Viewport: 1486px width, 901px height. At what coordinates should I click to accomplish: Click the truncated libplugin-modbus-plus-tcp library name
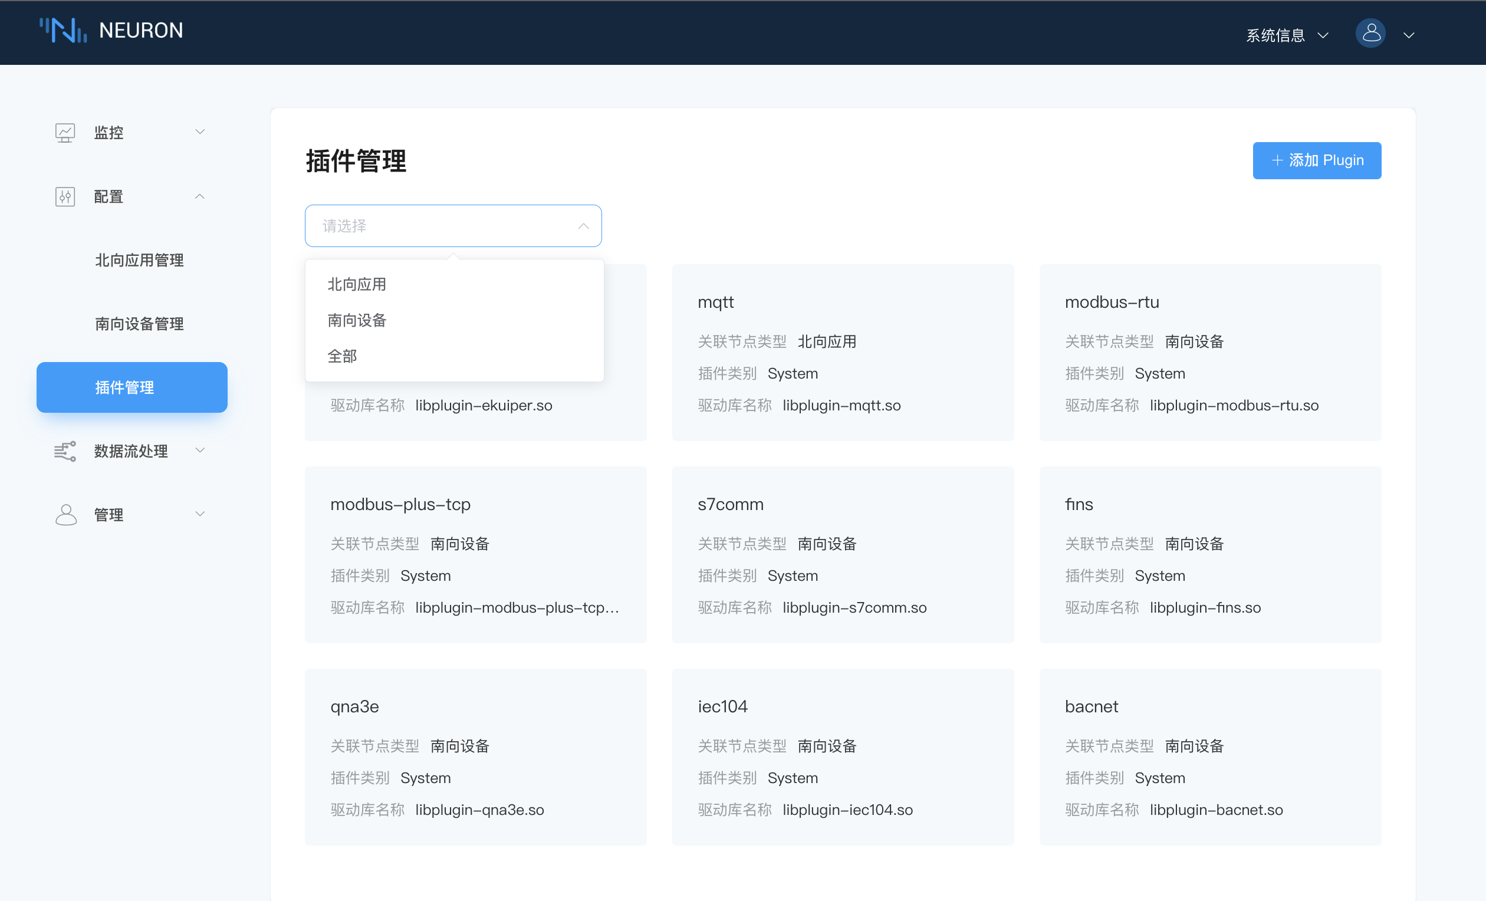(x=517, y=607)
